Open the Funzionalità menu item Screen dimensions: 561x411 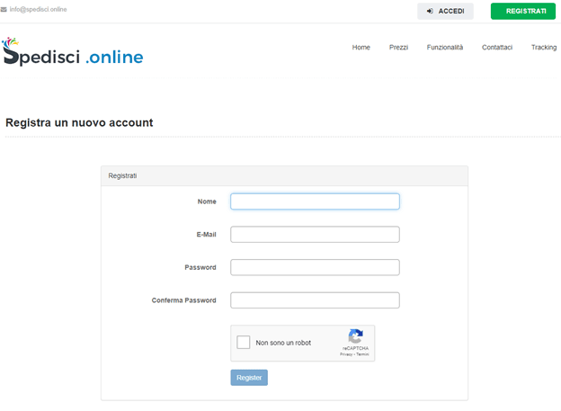click(x=445, y=48)
